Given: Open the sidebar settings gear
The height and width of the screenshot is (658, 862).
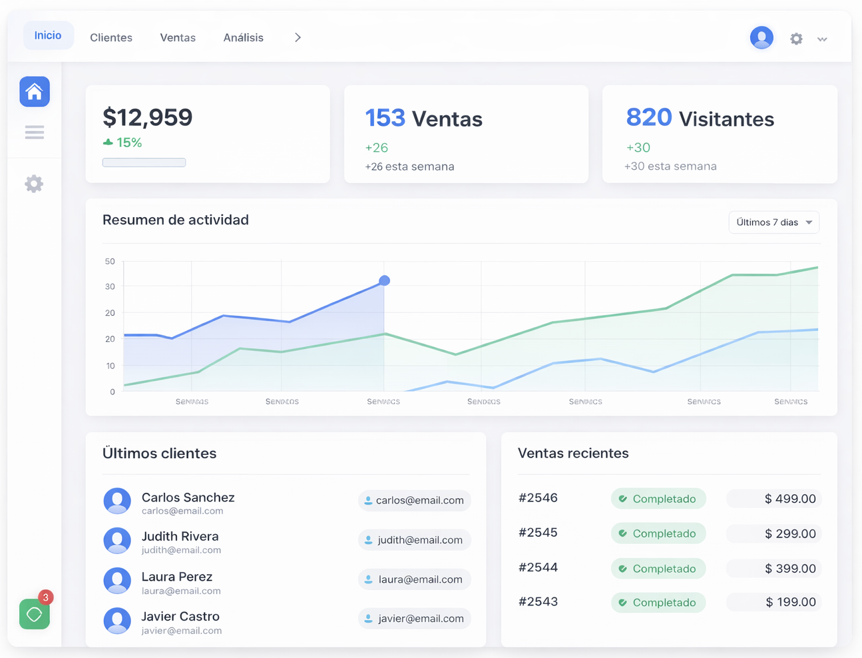Looking at the screenshot, I should 34,184.
